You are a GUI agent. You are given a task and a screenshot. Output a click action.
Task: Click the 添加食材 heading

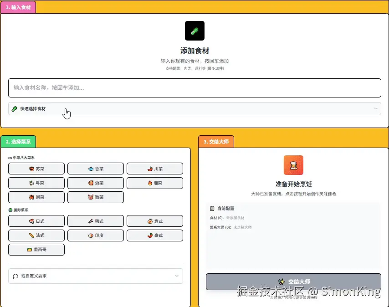coord(194,51)
